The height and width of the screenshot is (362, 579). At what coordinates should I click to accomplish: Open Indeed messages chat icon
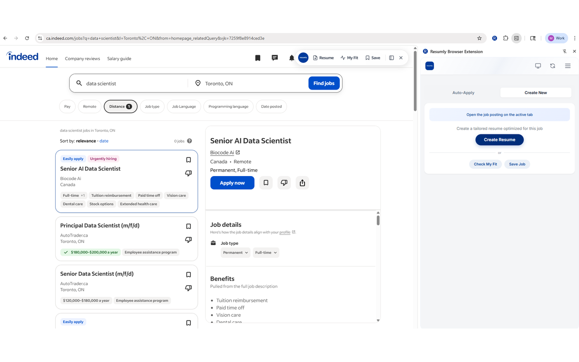coord(275,58)
